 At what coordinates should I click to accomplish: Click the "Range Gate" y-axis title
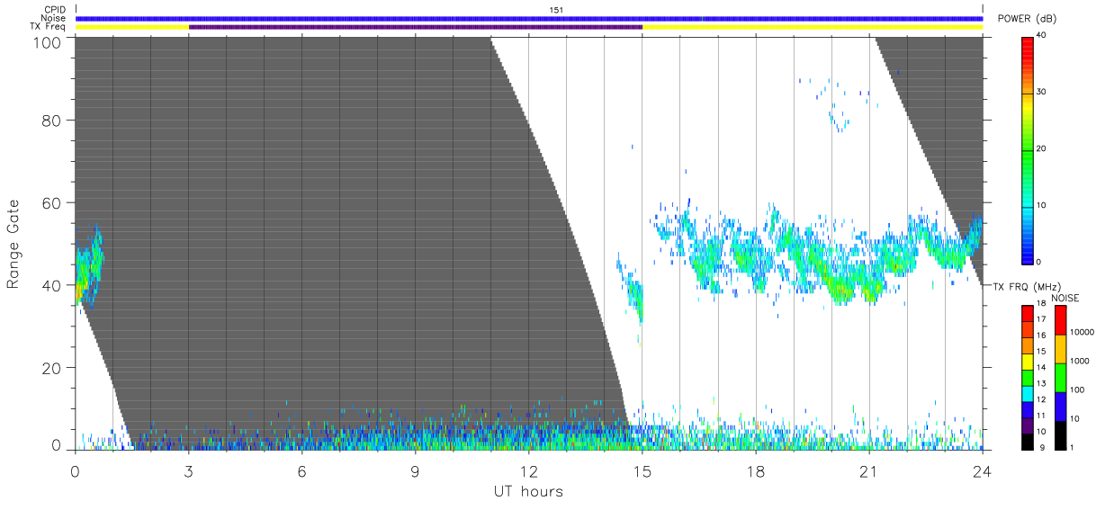coord(13,245)
